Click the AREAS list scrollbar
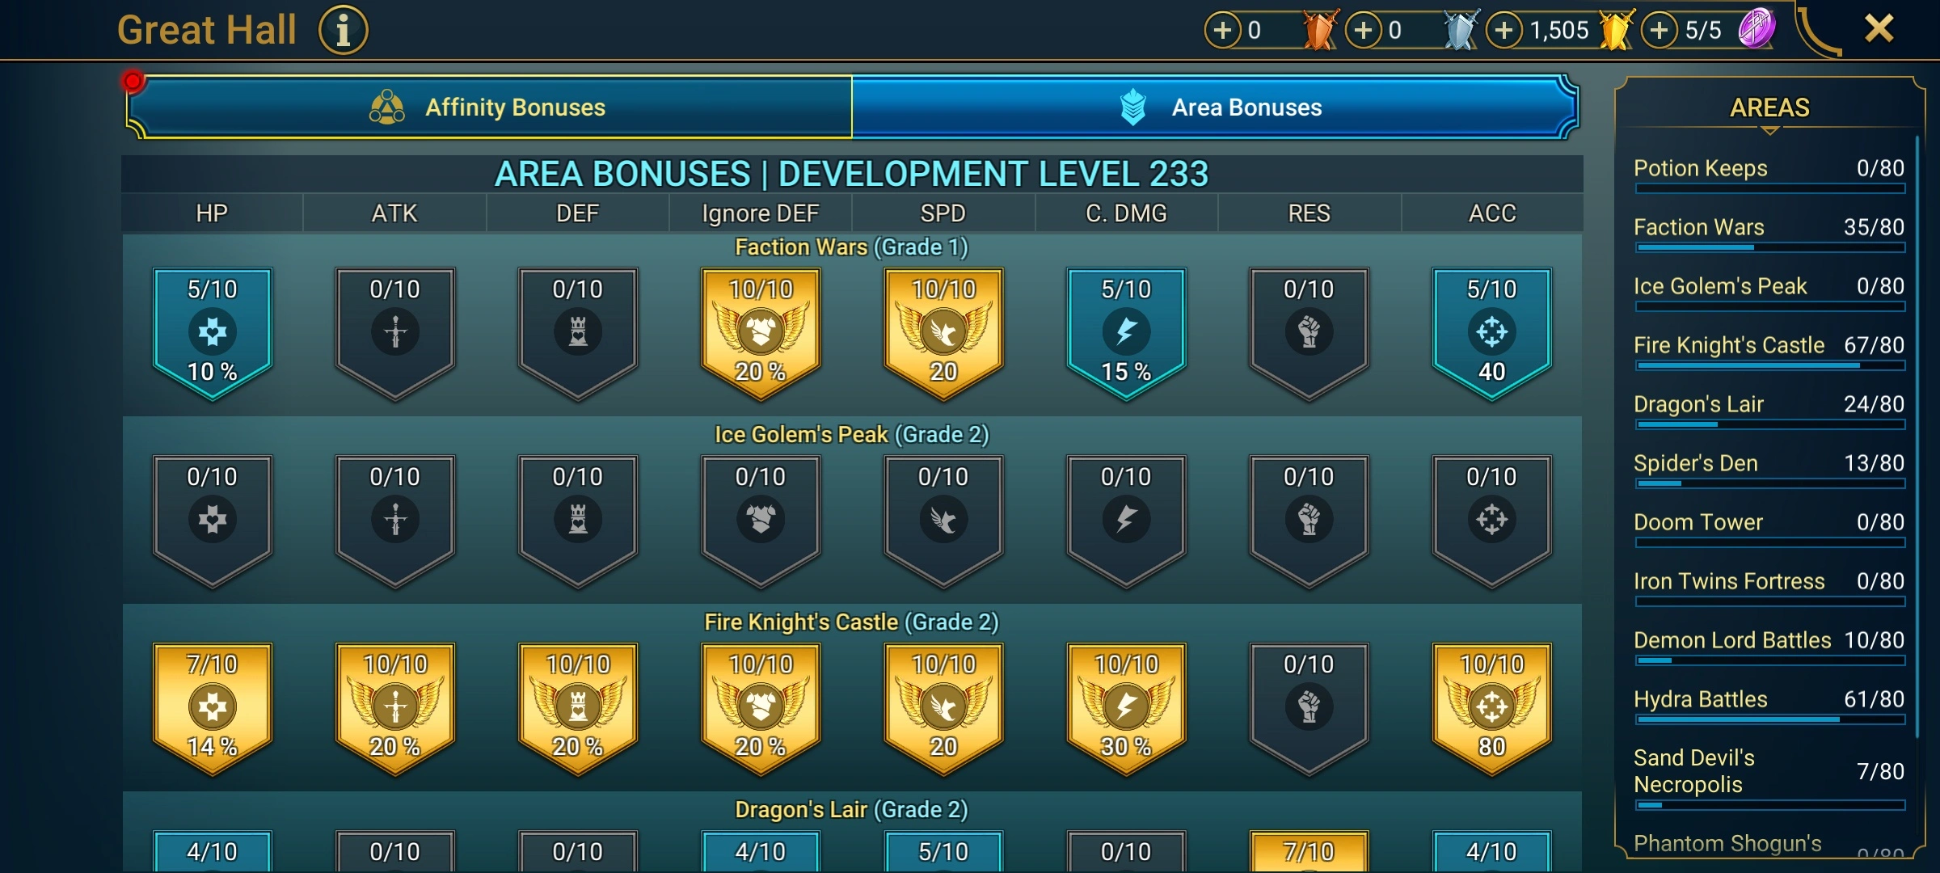The image size is (1940, 873). [x=1917, y=436]
